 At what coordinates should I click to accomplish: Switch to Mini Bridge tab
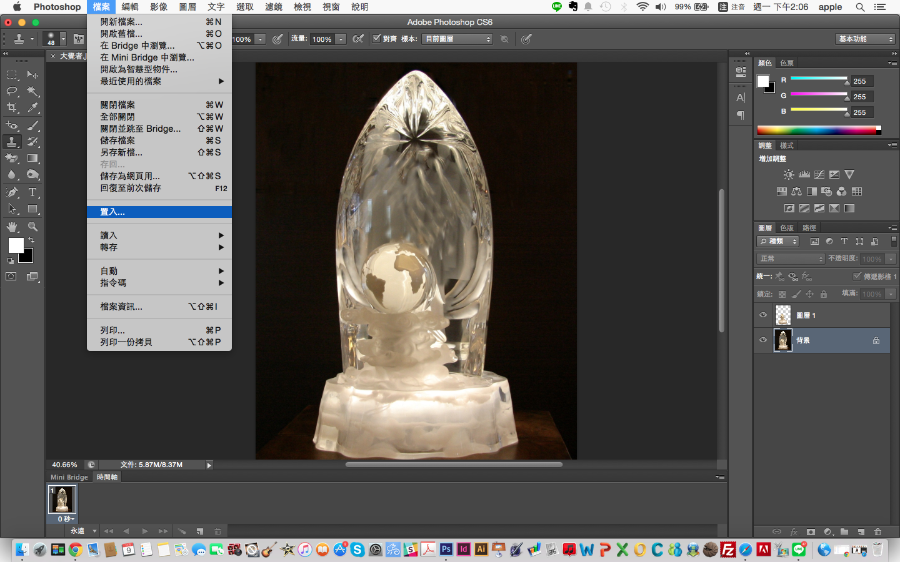tap(69, 477)
